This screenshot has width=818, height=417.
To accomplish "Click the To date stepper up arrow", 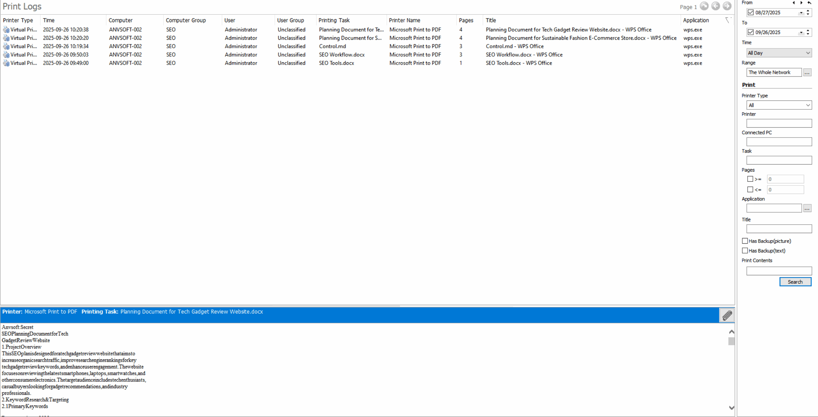I will (x=807, y=30).
